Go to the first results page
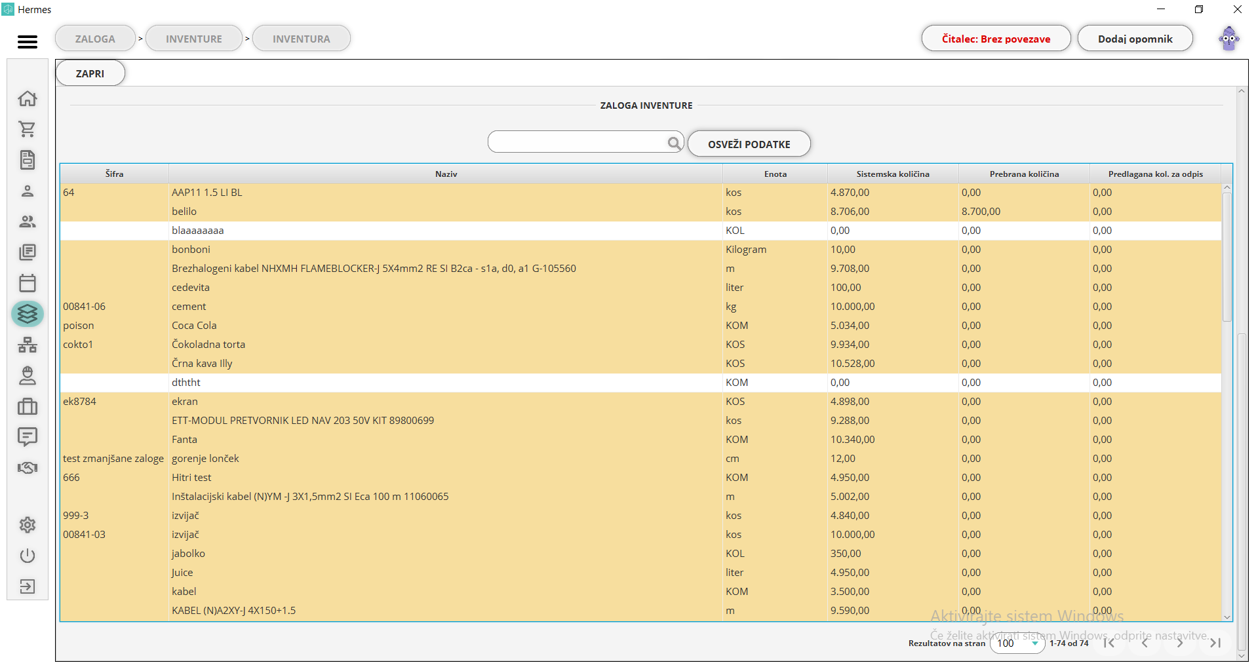Image resolution: width=1256 pixels, height=671 pixels. point(1109,643)
